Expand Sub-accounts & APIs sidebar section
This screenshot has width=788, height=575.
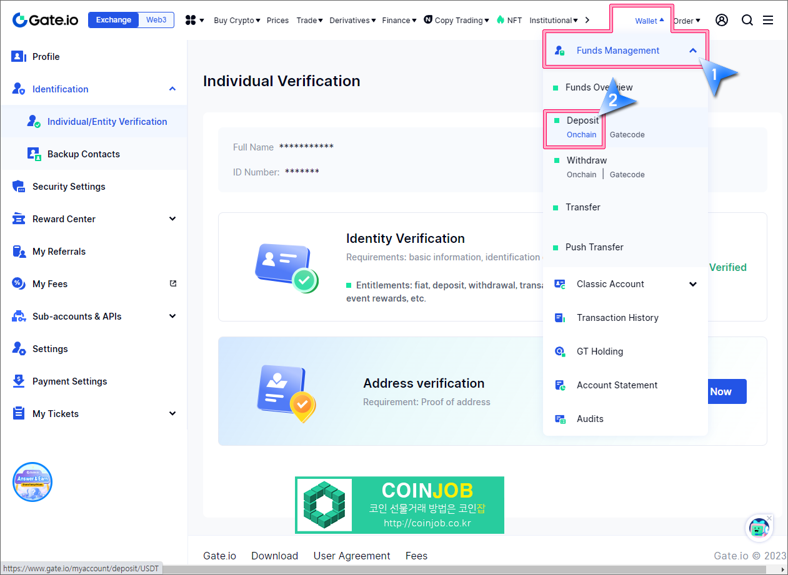(172, 316)
